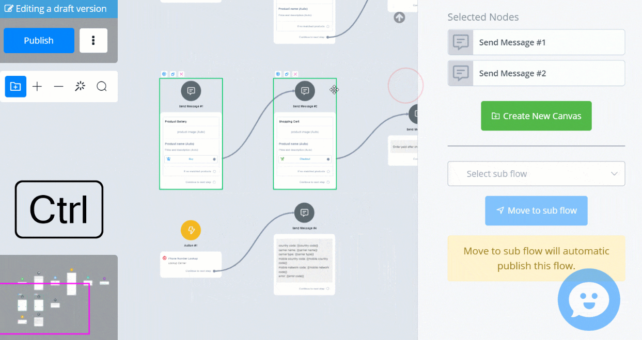Select Send Message #1 in Selected Nodes
642x340 pixels.
536,42
